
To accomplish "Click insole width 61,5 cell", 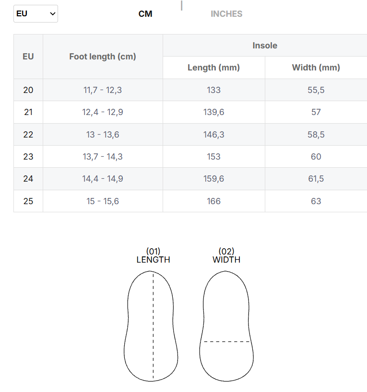I will pos(316,179).
